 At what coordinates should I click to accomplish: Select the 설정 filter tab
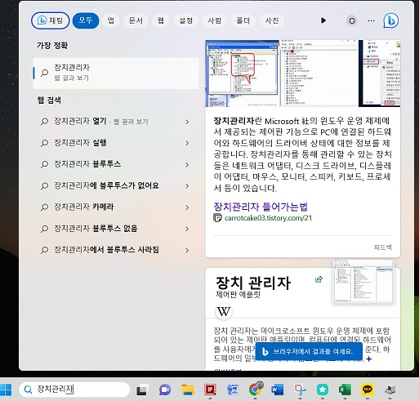(x=186, y=20)
